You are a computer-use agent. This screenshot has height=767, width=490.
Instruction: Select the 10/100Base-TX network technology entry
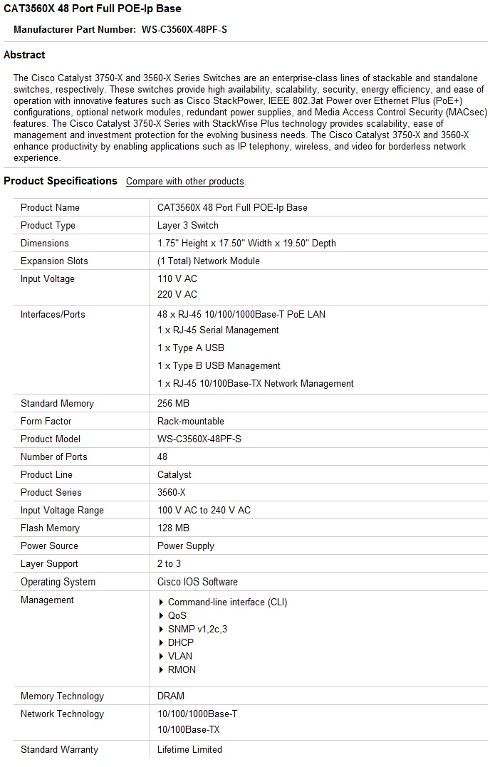point(189,730)
